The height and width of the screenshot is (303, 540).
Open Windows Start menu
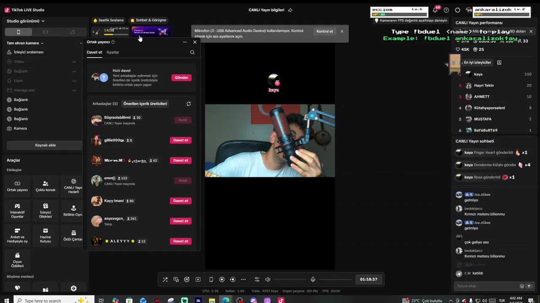[6, 300]
